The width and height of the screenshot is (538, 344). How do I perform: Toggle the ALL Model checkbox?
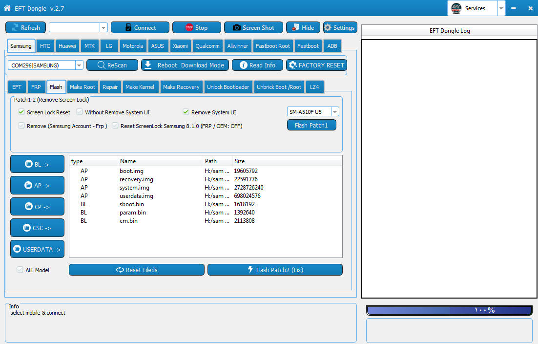click(20, 270)
